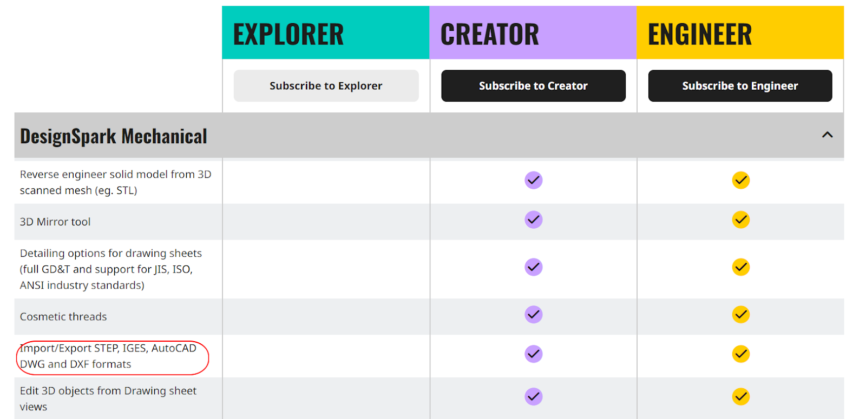Screen dimensions: 866x419
Task: Click Engineer checkmark for Import/Export STEP formats
Action: [740, 354]
